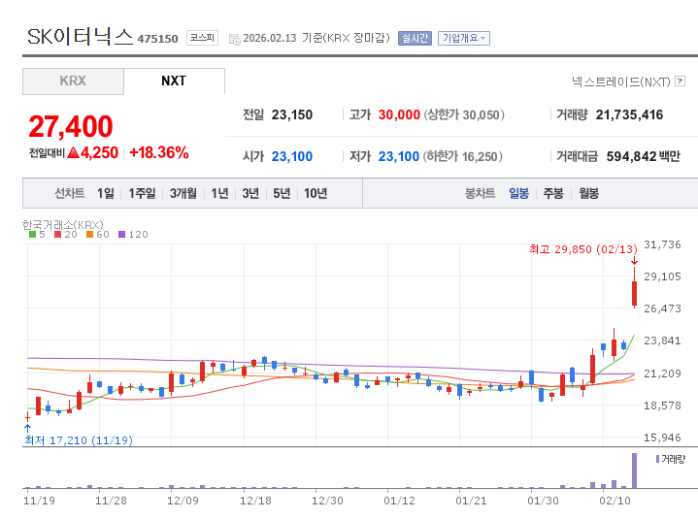Click the 넥스트레이드(NXT) link text
Screen dimensions: 698x519
click(x=621, y=81)
